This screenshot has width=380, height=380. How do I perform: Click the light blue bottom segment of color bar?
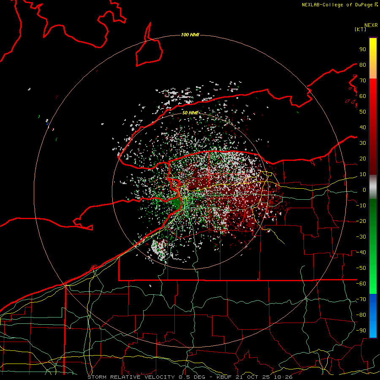tap(373, 331)
